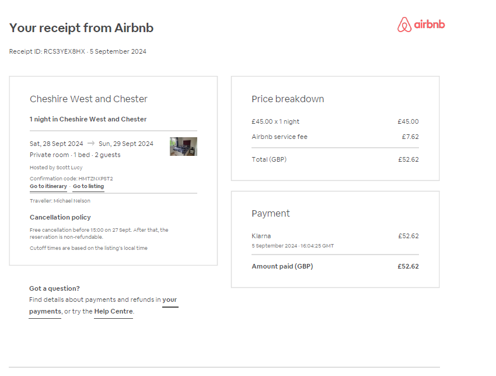Click the Cancellation policy heading

pyautogui.click(x=60, y=217)
